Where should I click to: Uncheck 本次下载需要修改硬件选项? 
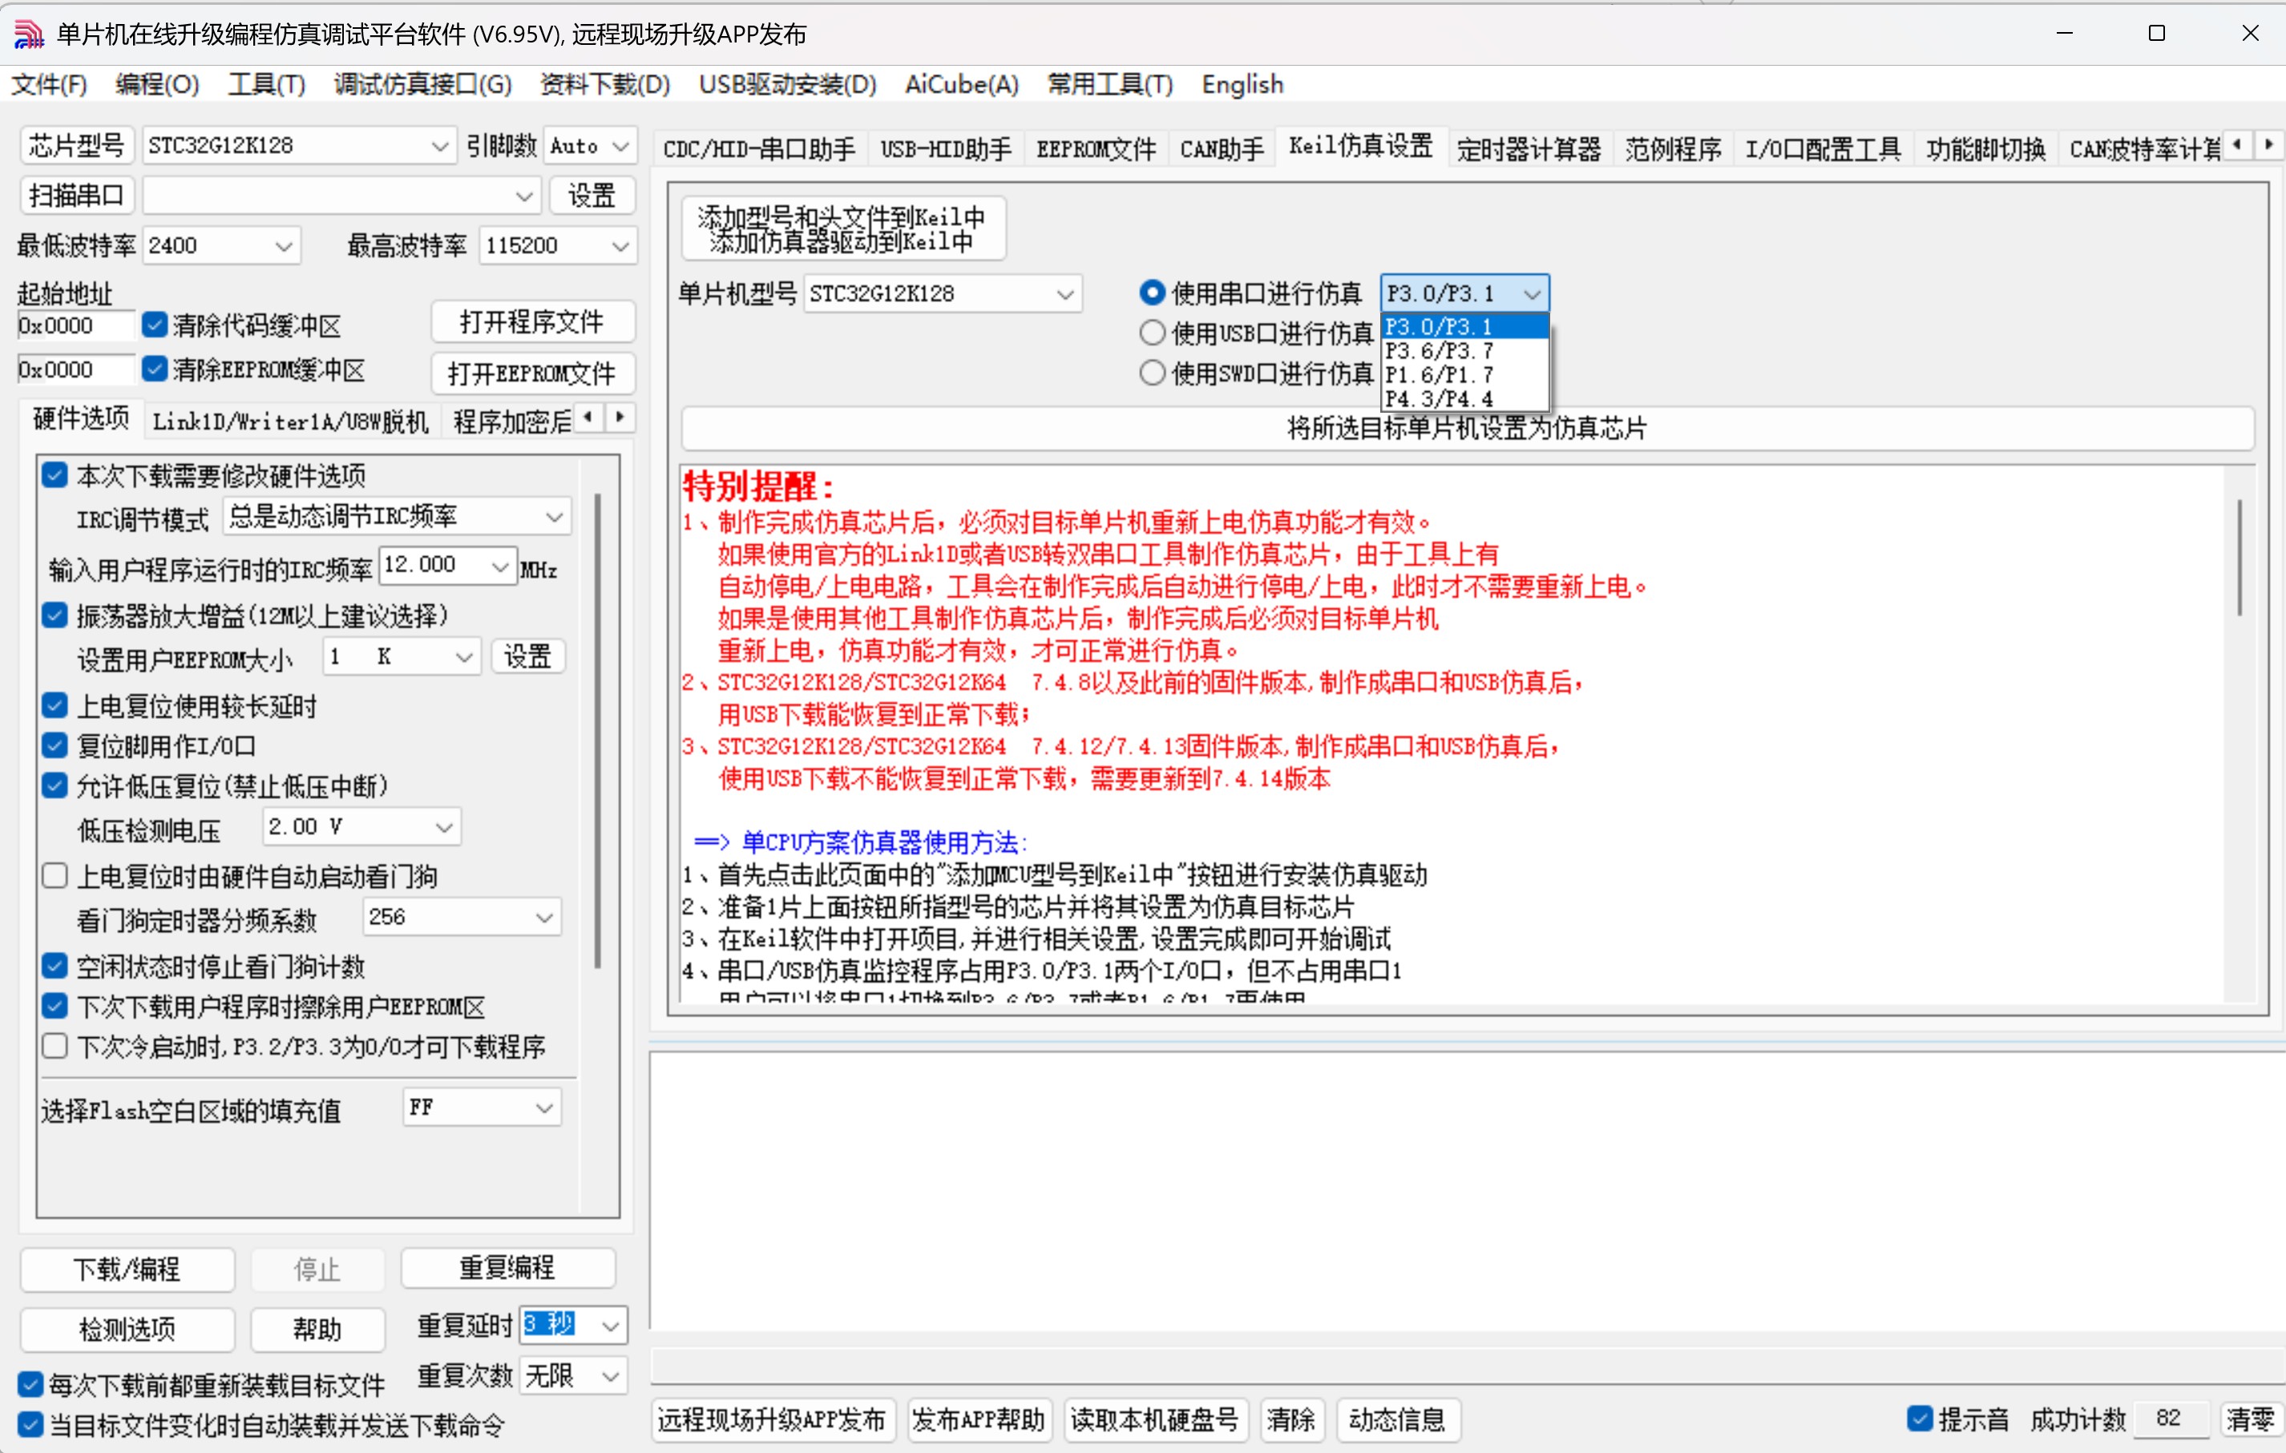[55, 475]
